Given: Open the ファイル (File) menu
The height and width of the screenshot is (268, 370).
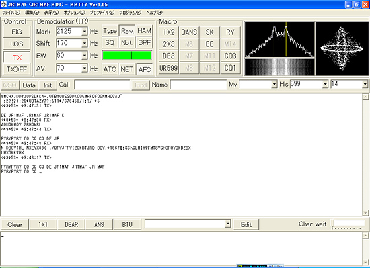Looking at the screenshot, I should tap(11, 13).
